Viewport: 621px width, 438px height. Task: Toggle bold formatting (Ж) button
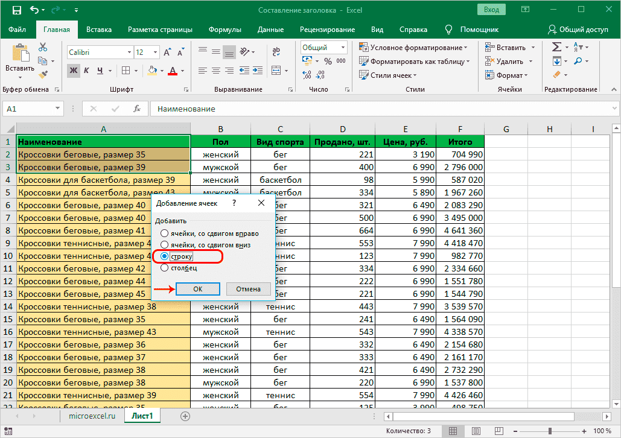[x=74, y=71]
